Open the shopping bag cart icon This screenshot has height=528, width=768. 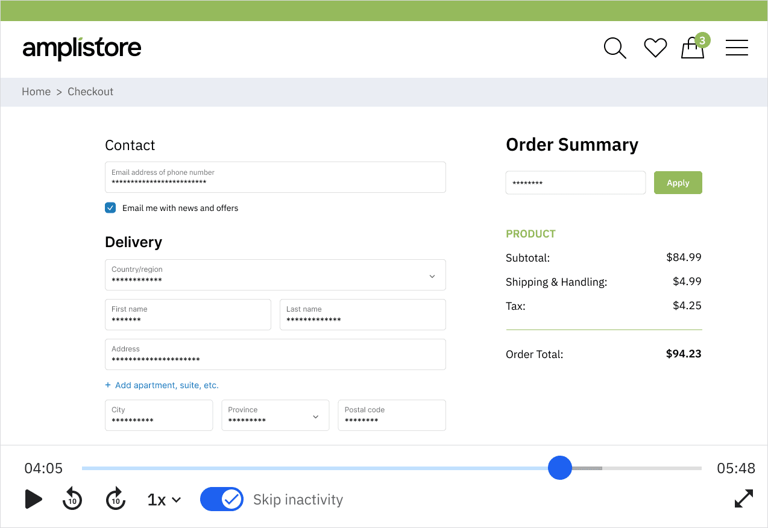coord(693,48)
